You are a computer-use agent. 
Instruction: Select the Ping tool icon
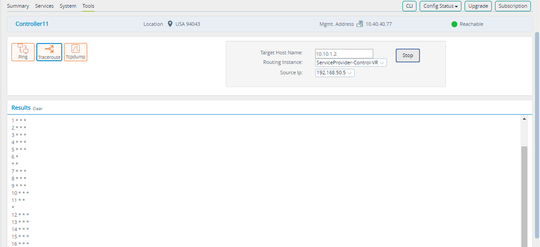[23, 52]
